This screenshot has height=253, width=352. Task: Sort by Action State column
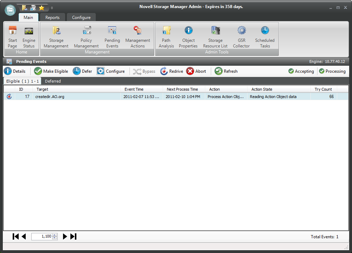click(279, 89)
